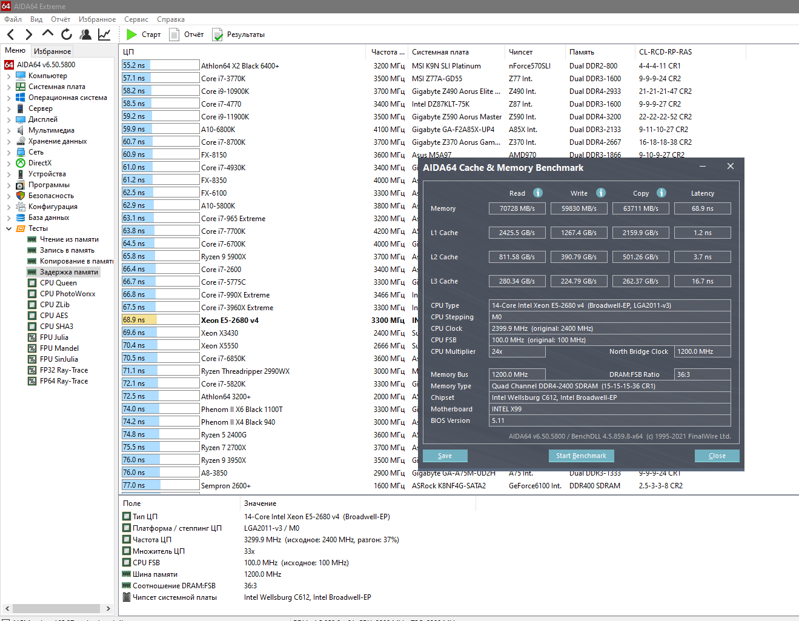Viewport: 799px width, 621px height.
Task: Go forward using the right arrow toolbar icon
Action: pyautogui.click(x=28, y=35)
